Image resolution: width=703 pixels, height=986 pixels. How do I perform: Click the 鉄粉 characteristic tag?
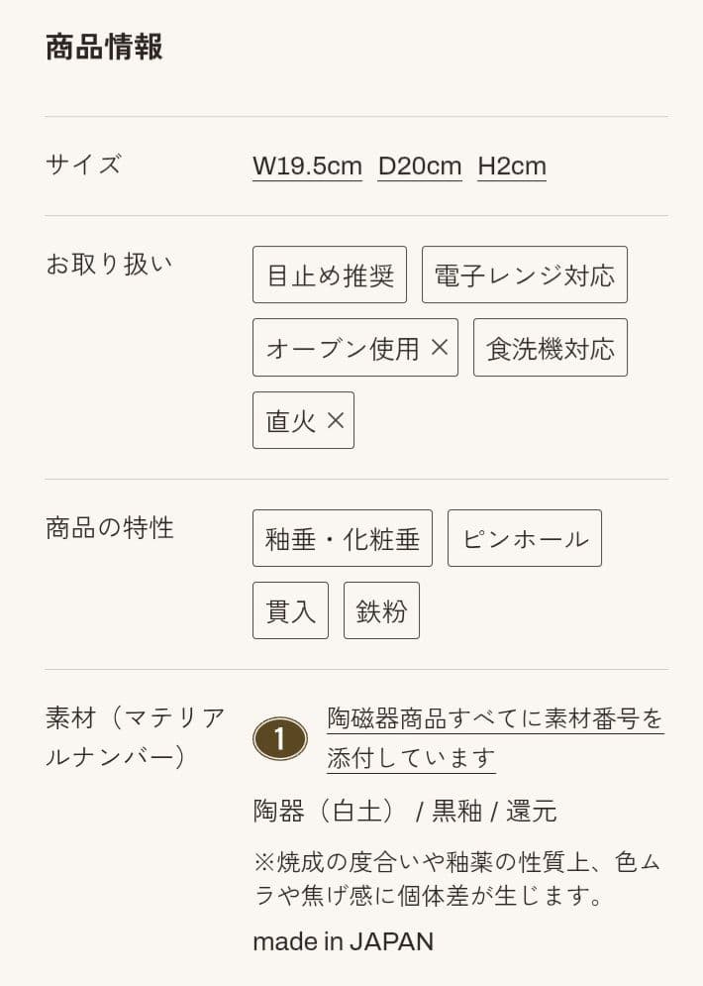[x=381, y=610]
